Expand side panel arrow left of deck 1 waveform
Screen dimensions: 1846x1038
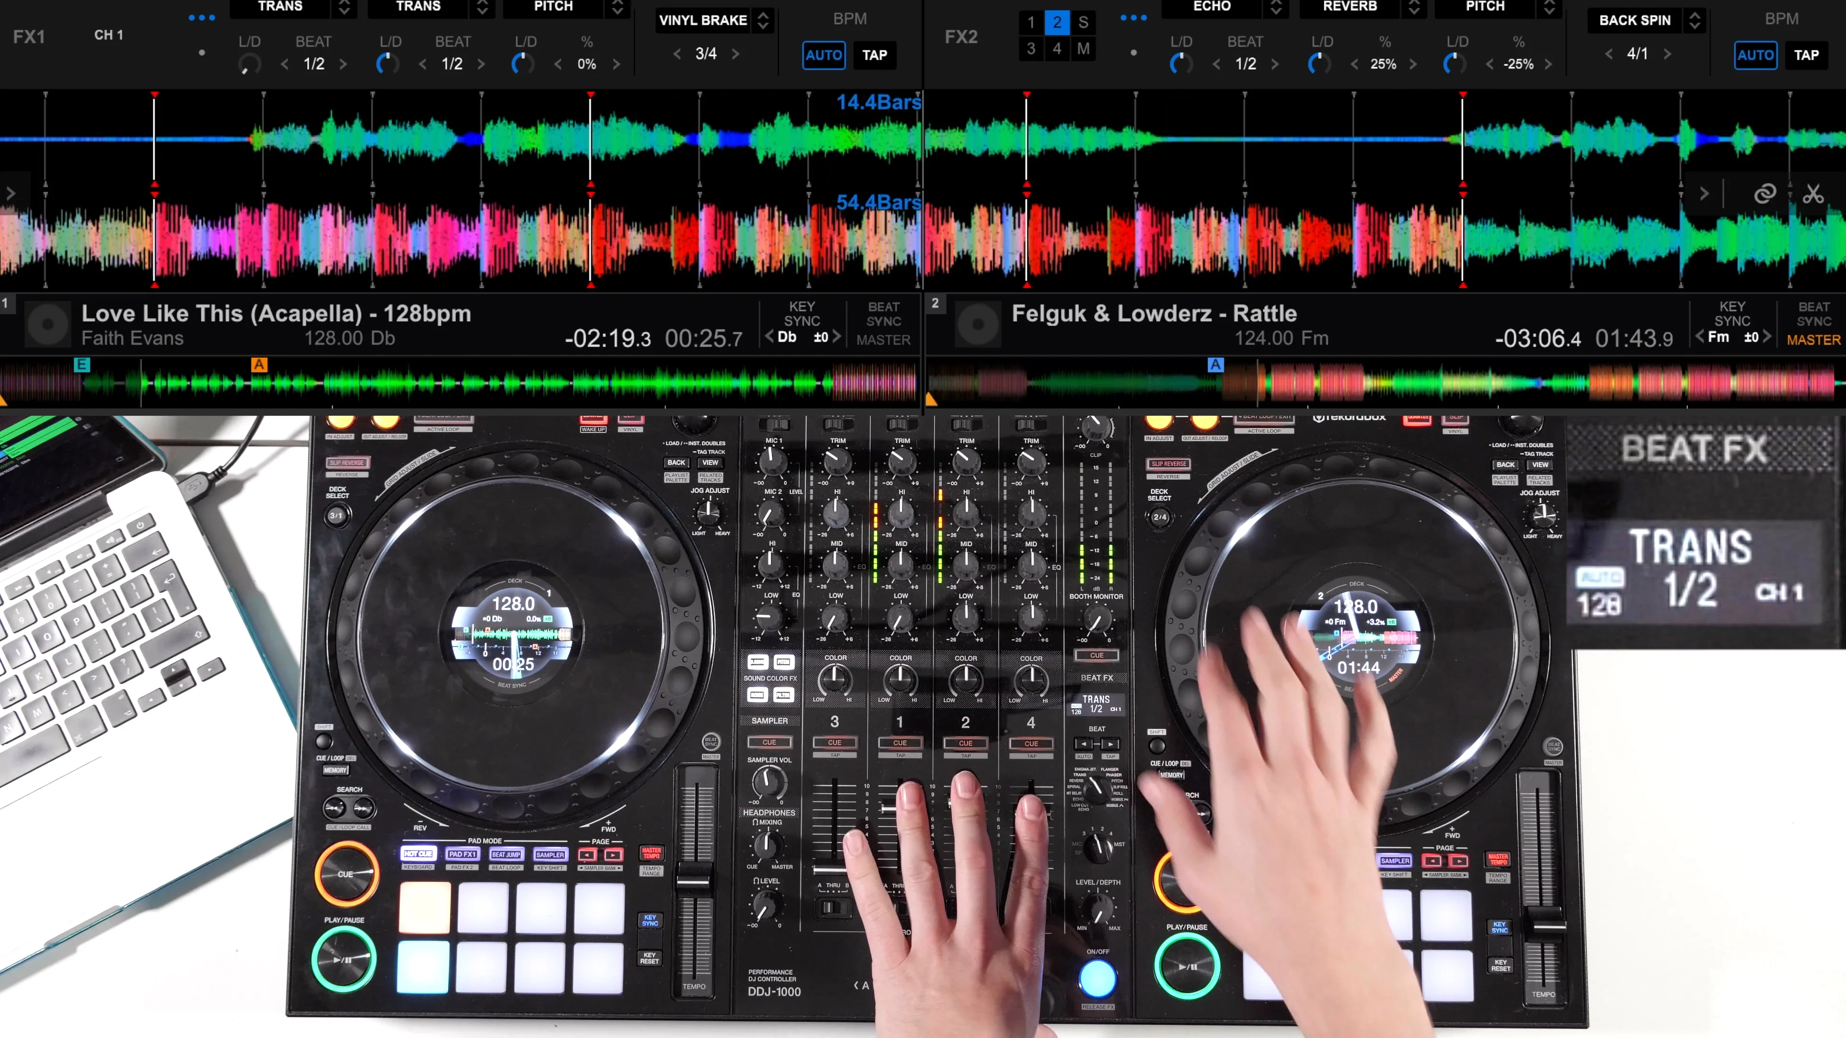click(10, 193)
